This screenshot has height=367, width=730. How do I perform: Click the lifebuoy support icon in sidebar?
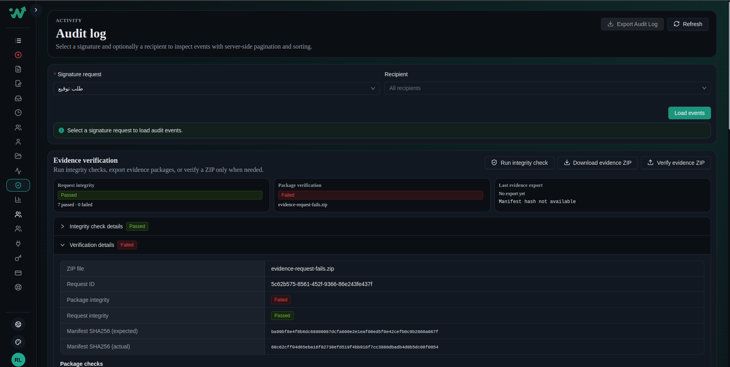18,287
